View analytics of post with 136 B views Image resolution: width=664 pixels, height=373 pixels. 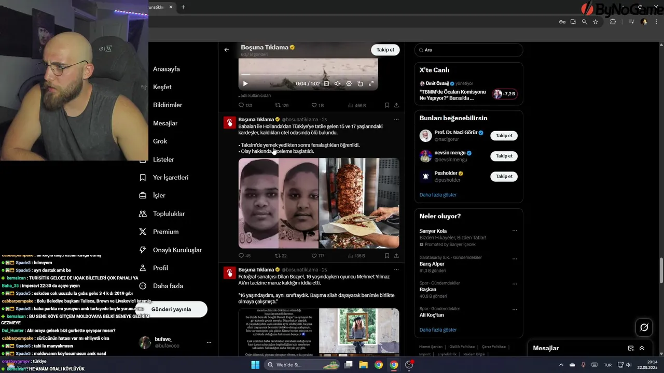(x=357, y=255)
